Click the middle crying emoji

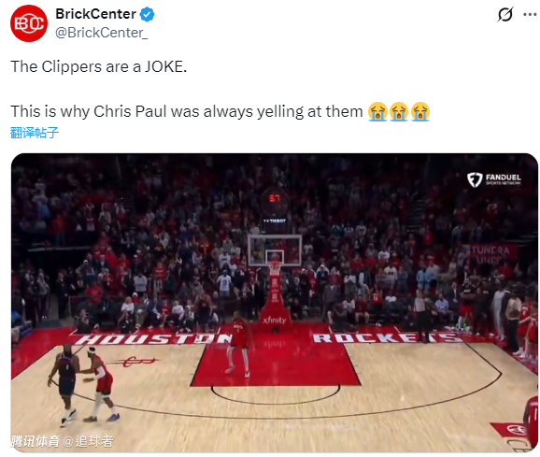399,111
